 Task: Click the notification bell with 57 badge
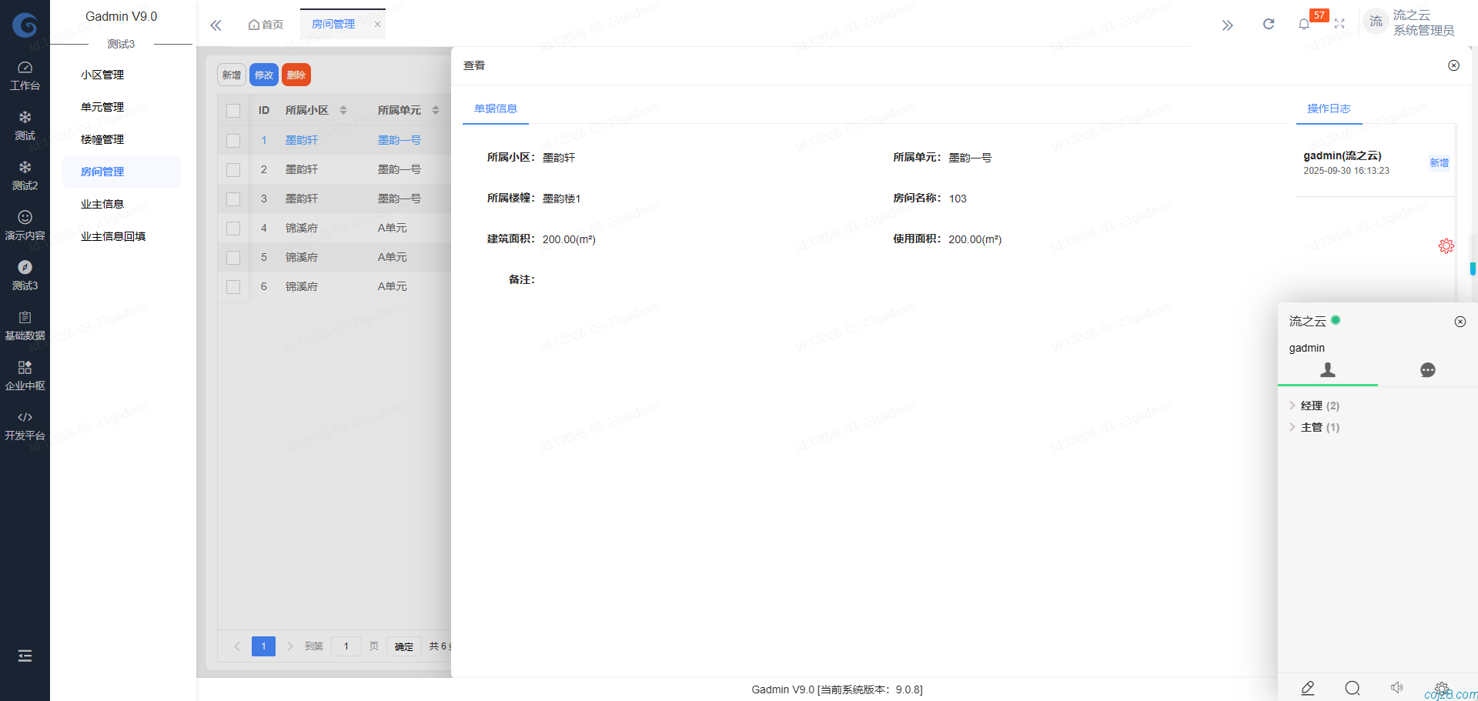click(x=1304, y=24)
